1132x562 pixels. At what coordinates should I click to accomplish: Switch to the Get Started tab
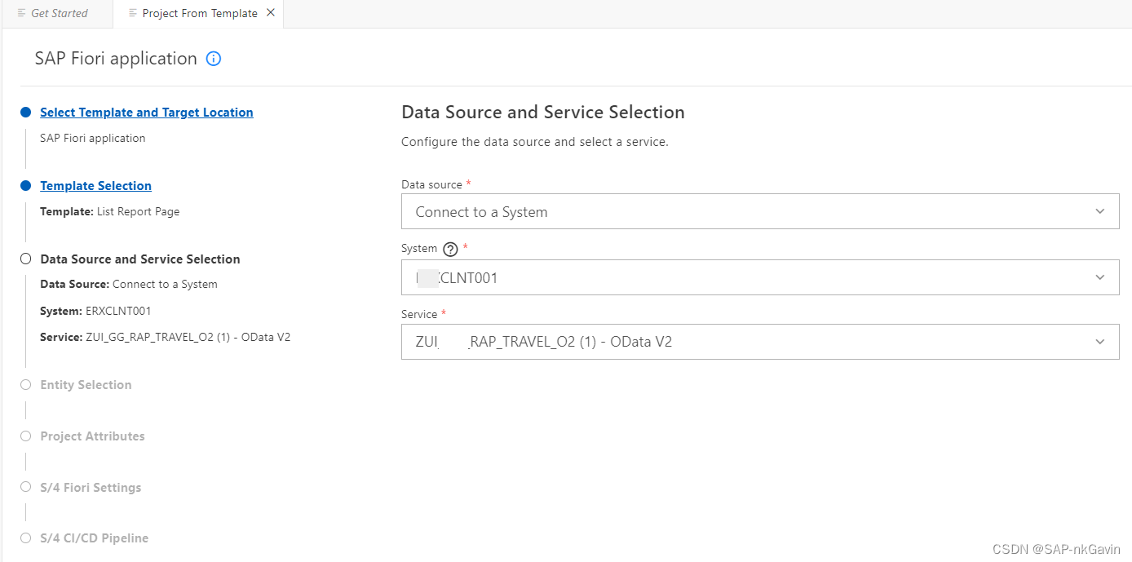(x=54, y=14)
